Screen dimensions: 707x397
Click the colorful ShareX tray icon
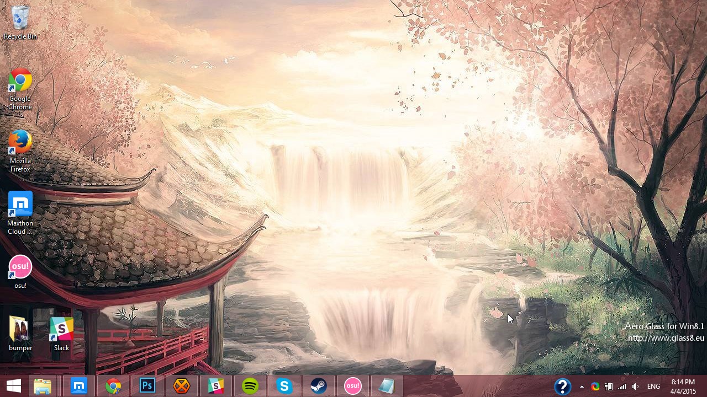[x=595, y=387]
